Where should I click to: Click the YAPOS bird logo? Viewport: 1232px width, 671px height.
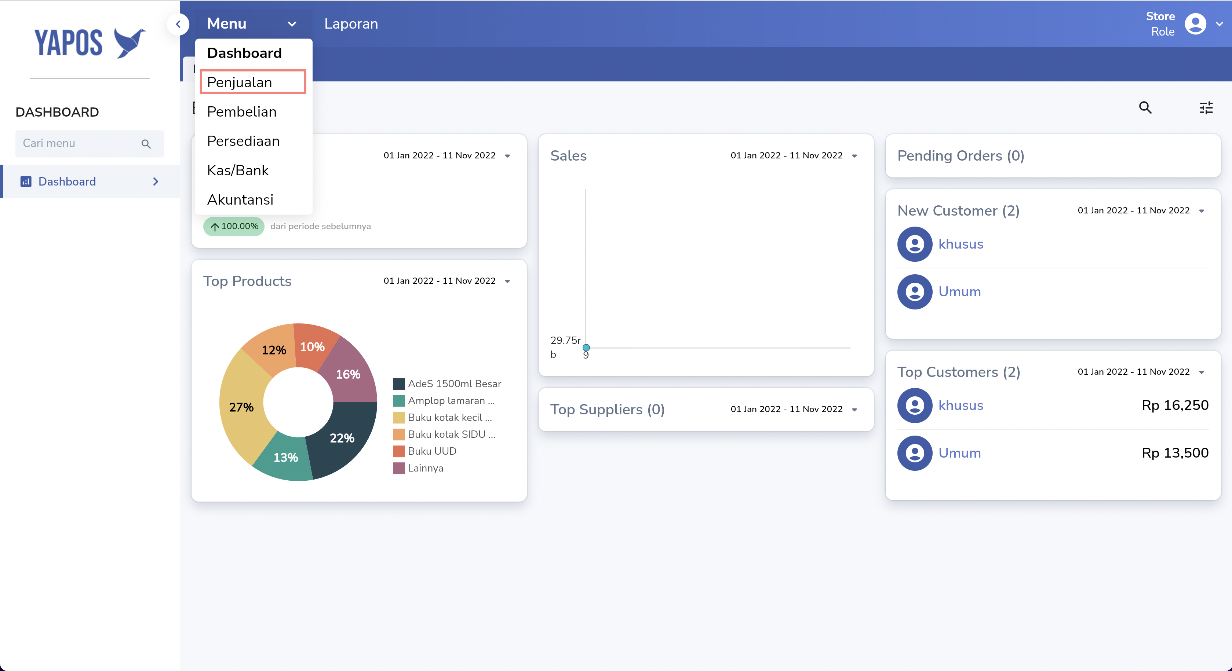click(x=130, y=43)
